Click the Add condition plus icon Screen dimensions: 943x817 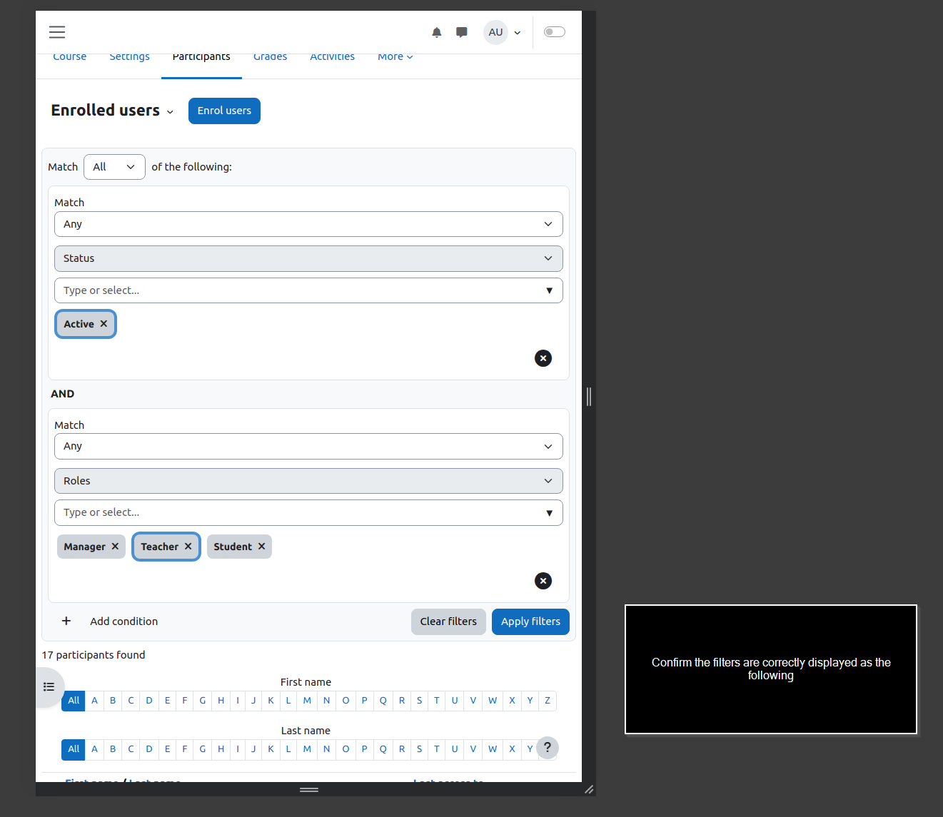66,621
